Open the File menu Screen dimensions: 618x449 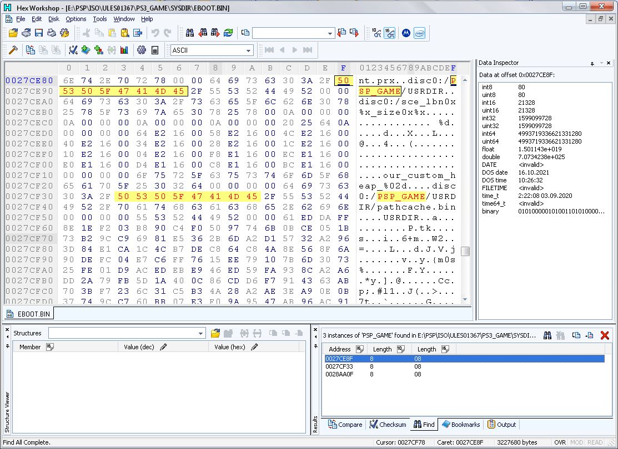[x=21, y=19]
